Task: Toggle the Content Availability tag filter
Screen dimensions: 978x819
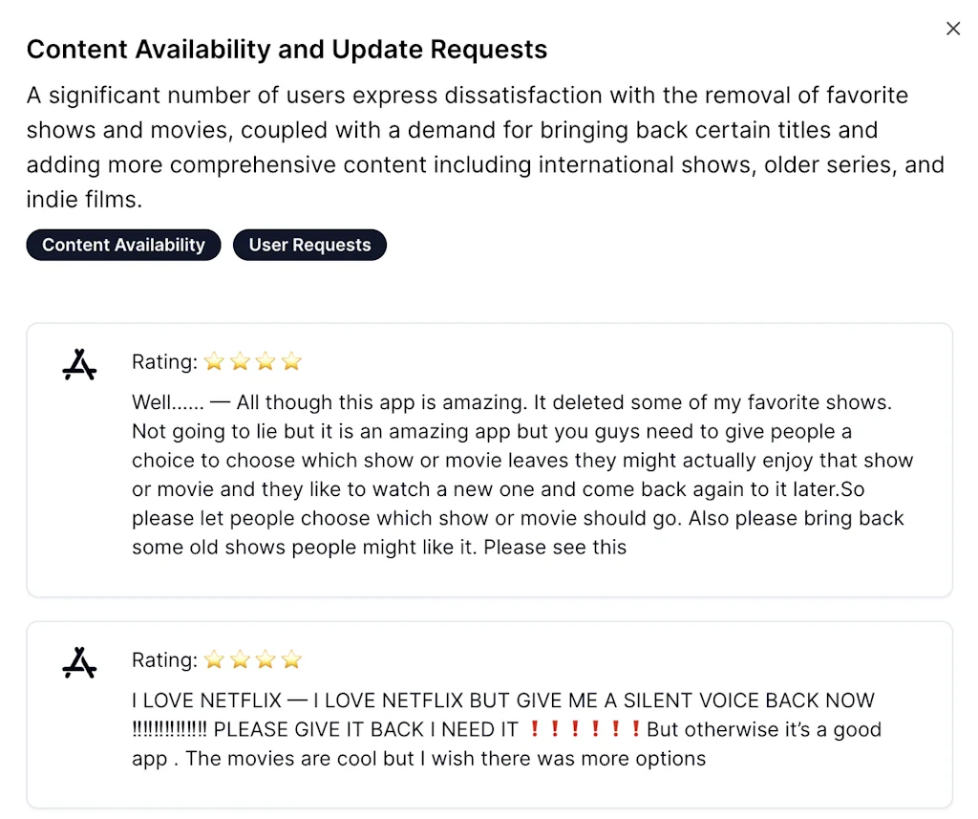Action: (123, 245)
